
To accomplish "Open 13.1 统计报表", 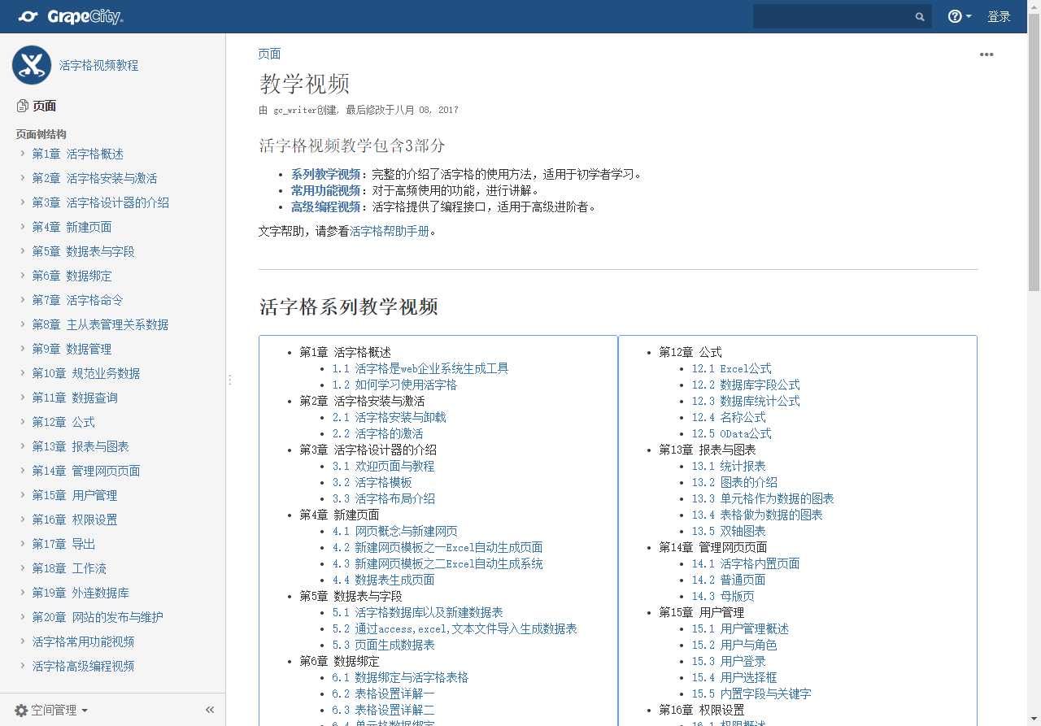I will point(729,466).
